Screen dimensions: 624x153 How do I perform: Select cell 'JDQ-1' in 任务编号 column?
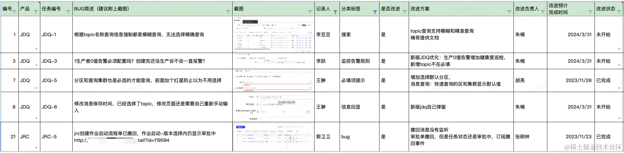click(x=56, y=35)
